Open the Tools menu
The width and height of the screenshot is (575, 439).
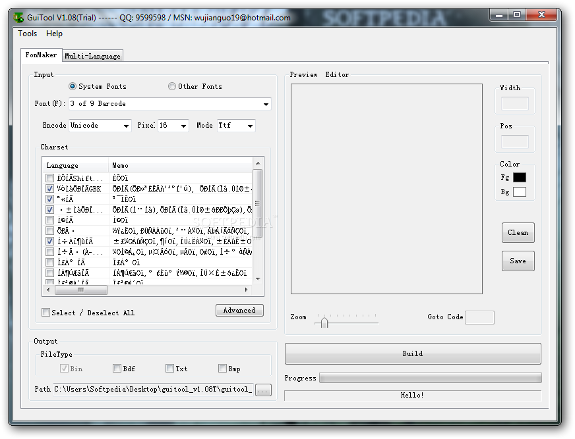point(28,34)
